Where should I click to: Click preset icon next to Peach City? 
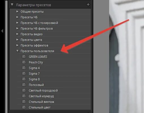click(x=24, y=62)
